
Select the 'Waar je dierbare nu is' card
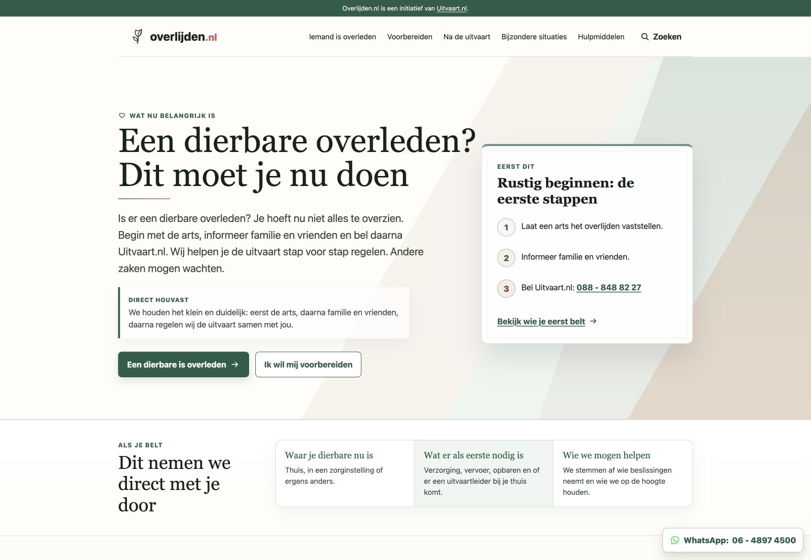click(345, 473)
